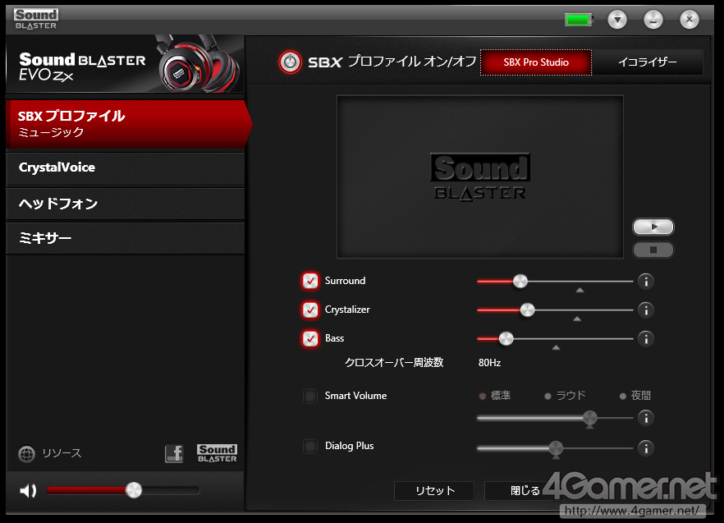Uncheck the Surround checkbox

click(x=310, y=281)
